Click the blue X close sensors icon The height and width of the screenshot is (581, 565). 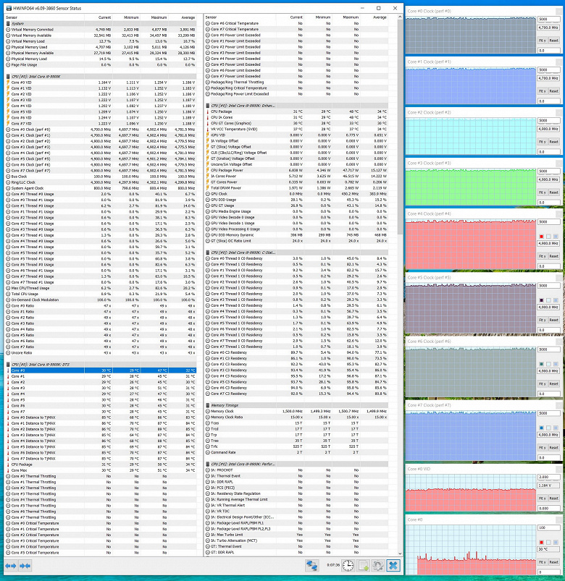[x=393, y=565]
